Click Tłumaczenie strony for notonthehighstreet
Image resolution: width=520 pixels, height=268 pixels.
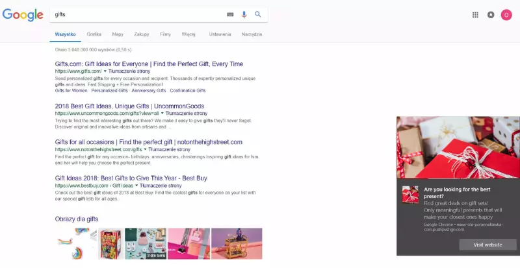[x=169, y=149]
